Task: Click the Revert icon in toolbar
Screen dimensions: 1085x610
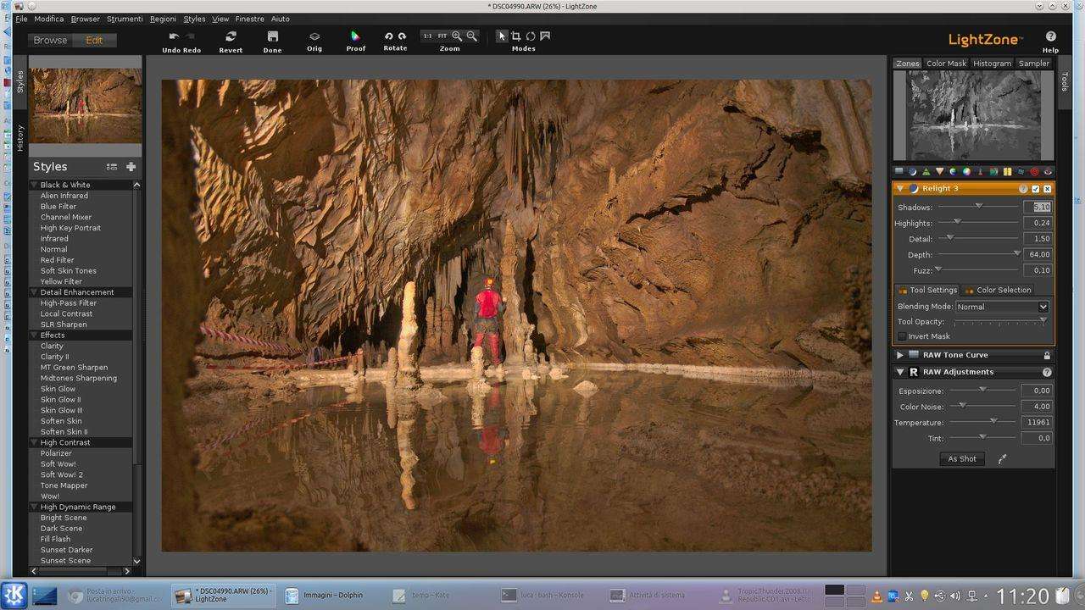Action: pos(231,36)
